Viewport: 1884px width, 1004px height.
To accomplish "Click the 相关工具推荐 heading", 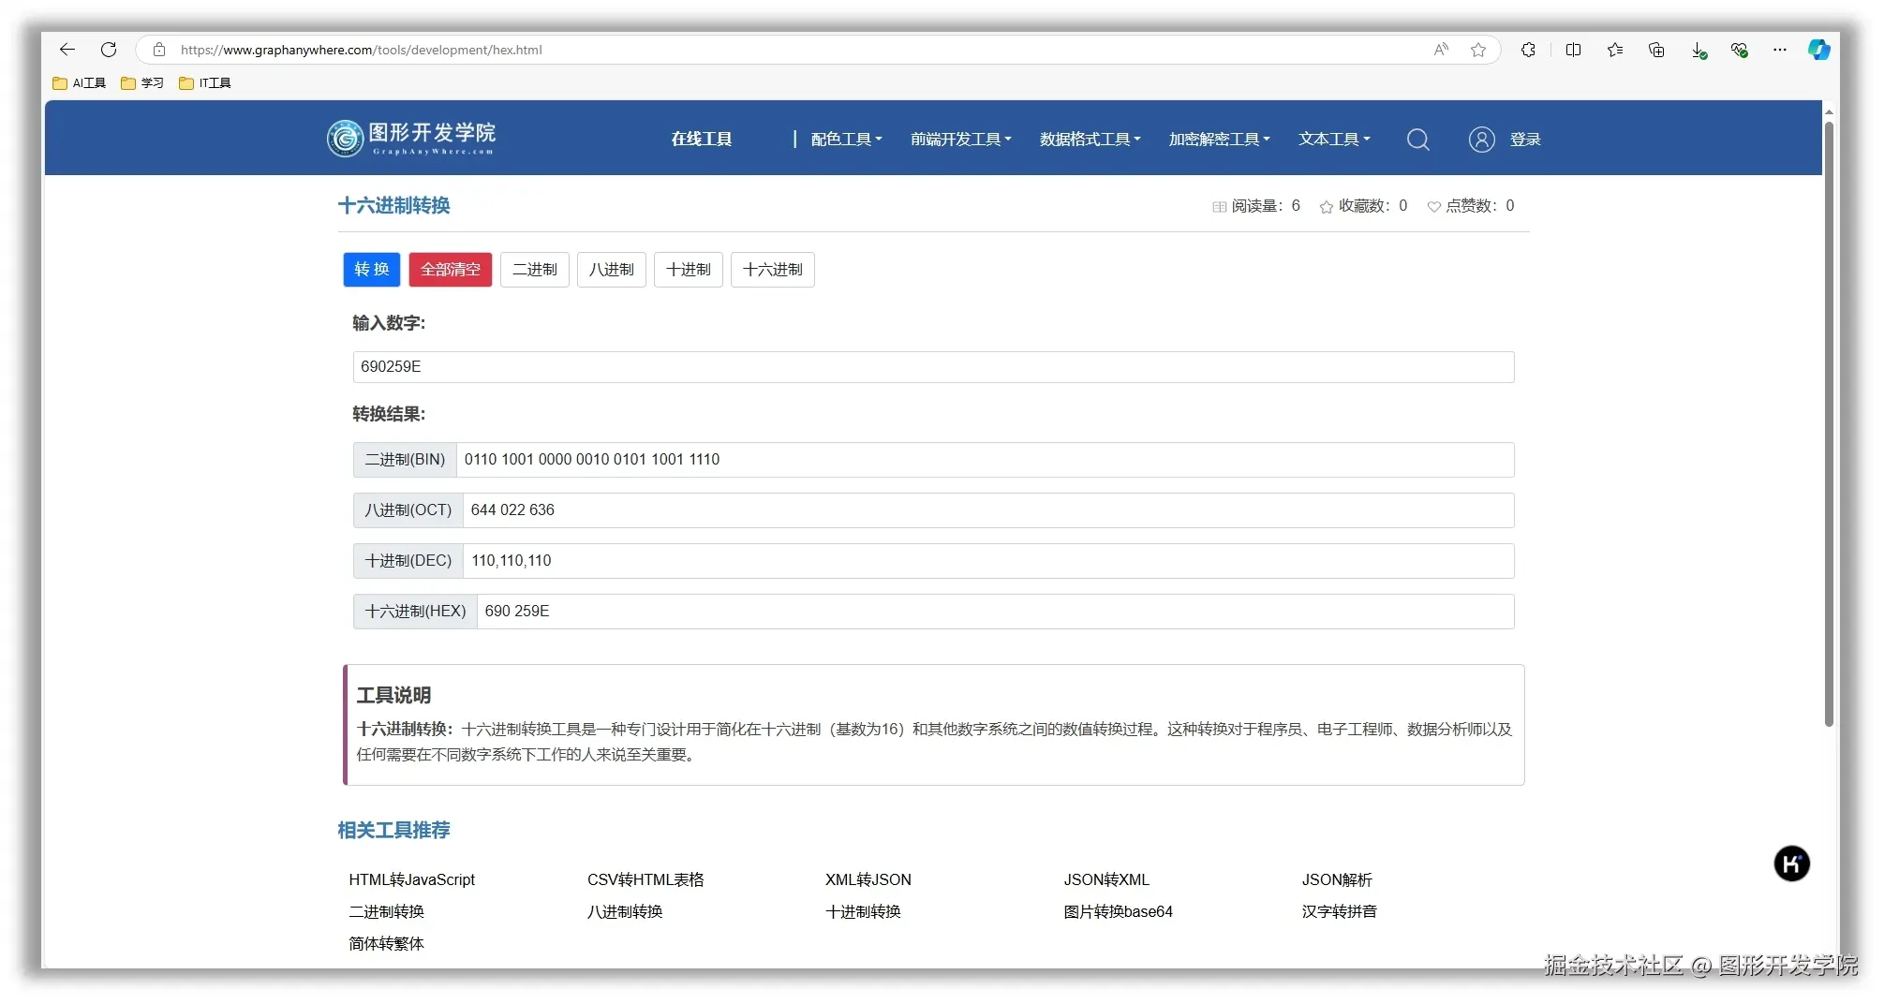I will click(x=394, y=830).
